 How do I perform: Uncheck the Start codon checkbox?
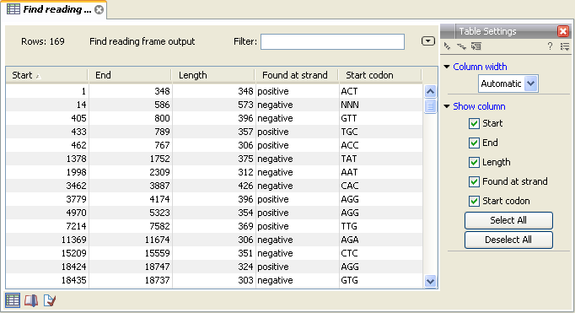click(474, 201)
